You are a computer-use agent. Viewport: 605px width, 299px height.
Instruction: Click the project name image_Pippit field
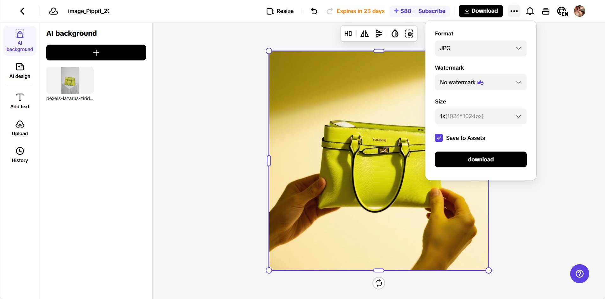tap(89, 11)
